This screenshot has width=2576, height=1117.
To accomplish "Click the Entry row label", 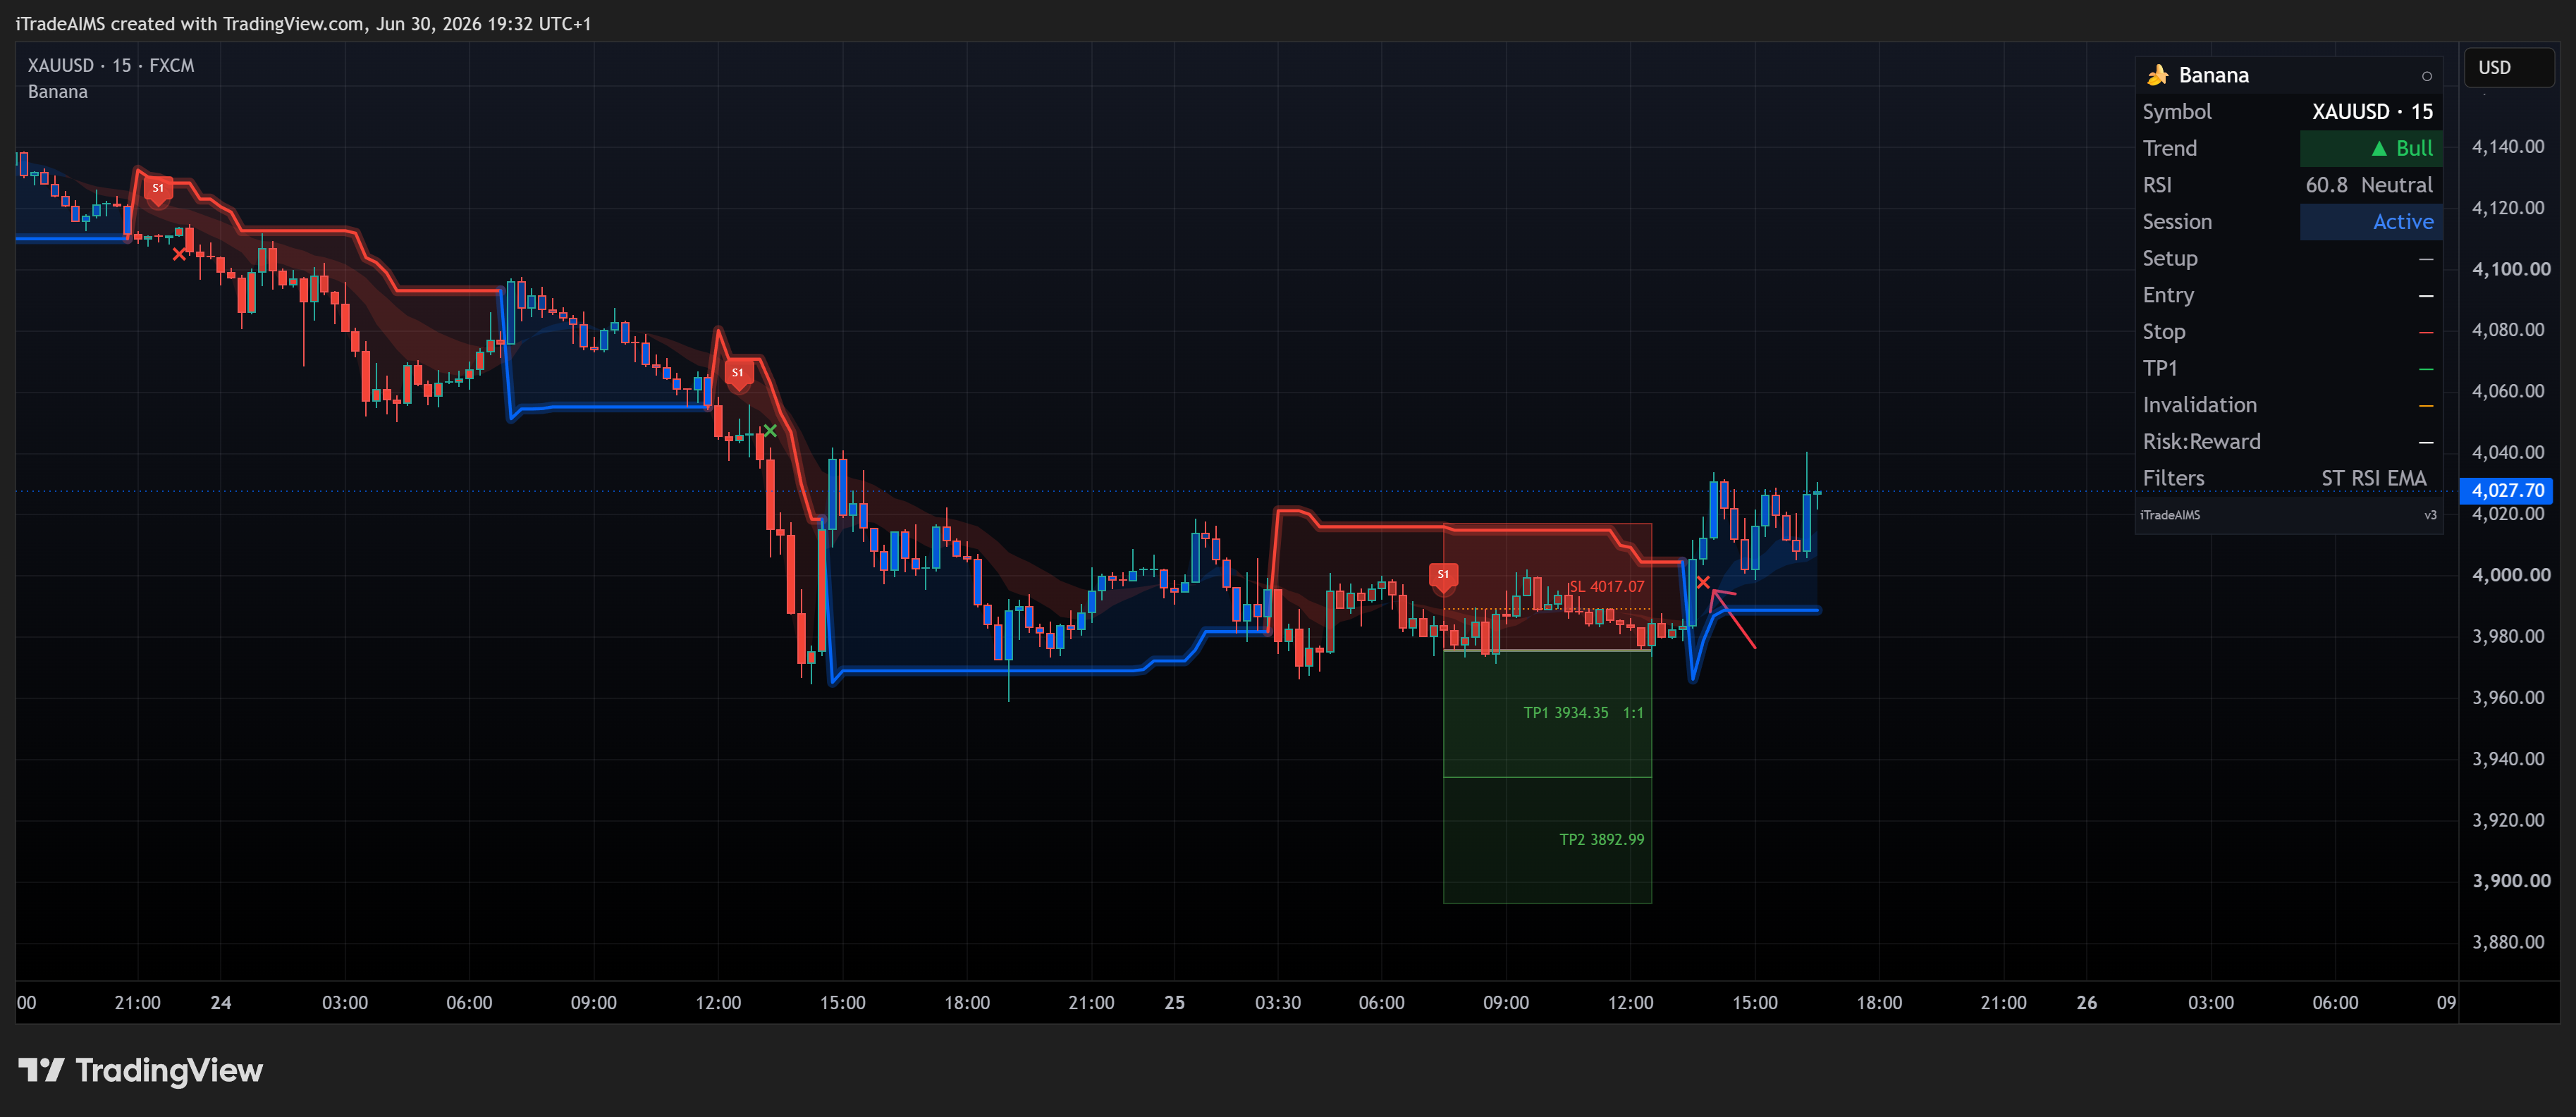I will pyautogui.click(x=2167, y=295).
